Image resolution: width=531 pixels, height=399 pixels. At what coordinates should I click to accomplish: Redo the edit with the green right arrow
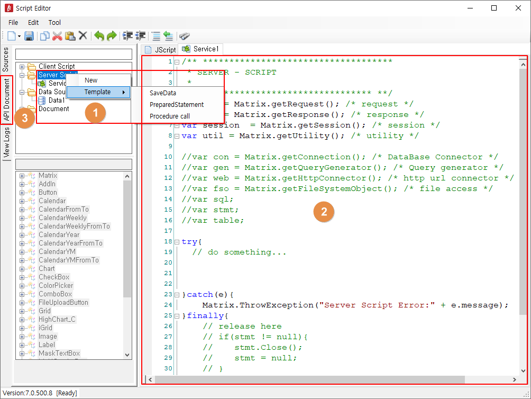pyautogui.click(x=112, y=35)
